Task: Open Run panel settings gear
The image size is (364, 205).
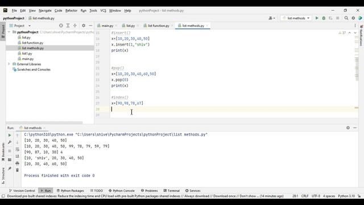Action: (x=348, y=128)
